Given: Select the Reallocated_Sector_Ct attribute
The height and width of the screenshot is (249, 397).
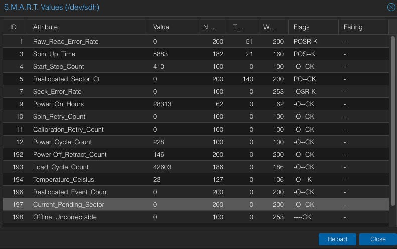Looking at the screenshot, I should pos(66,79).
